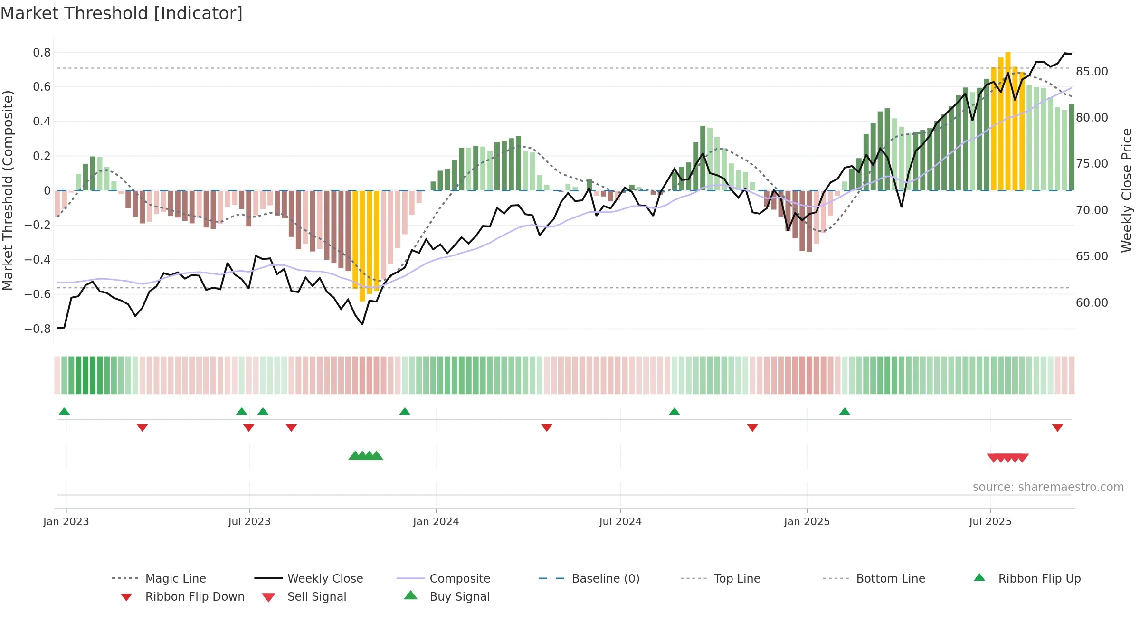Click the 75.00 price tick label

[1092, 164]
